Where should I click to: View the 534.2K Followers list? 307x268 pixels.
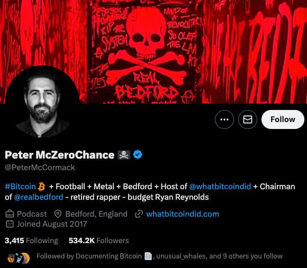pyautogui.click(x=98, y=241)
